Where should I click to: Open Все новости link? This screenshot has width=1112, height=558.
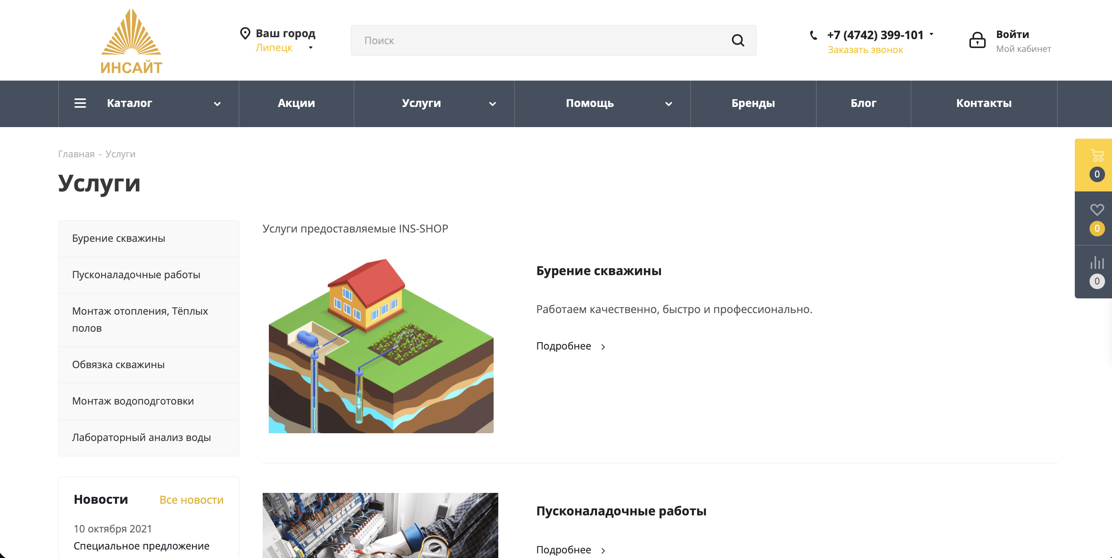[x=191, y=500]
